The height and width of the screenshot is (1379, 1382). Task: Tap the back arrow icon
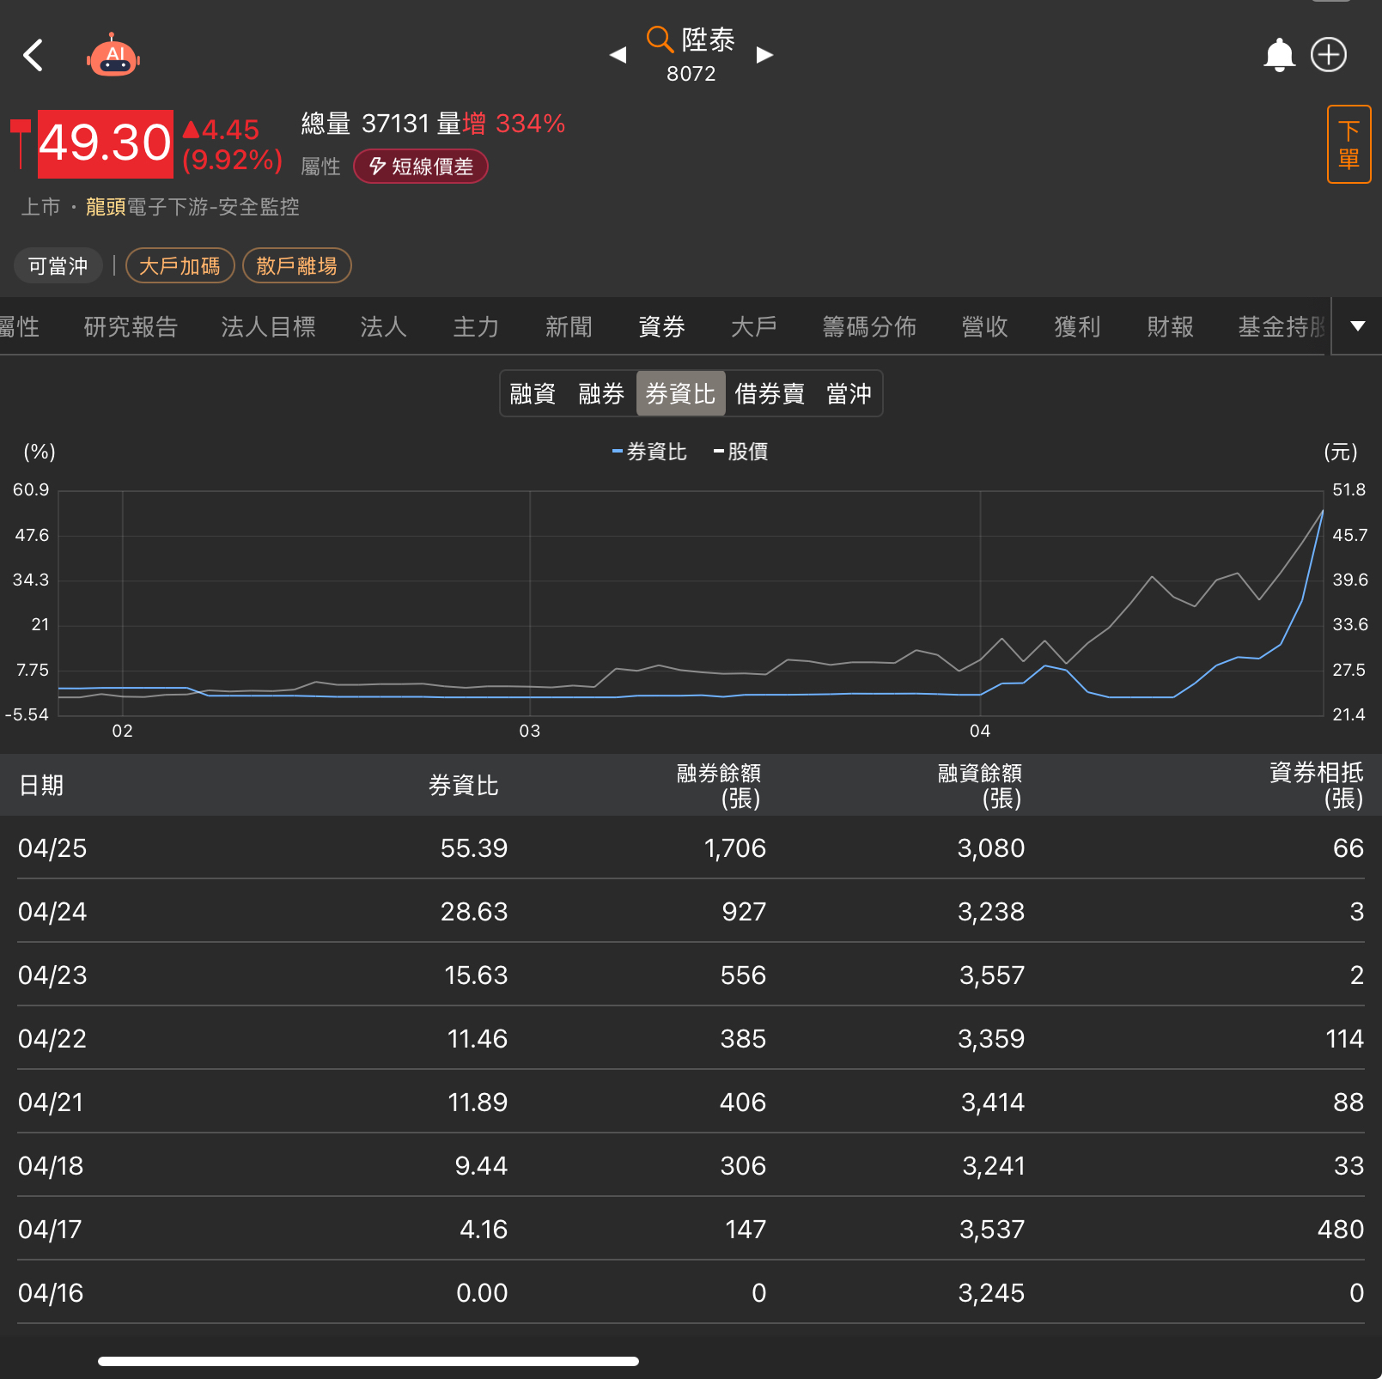coord(33,56)
